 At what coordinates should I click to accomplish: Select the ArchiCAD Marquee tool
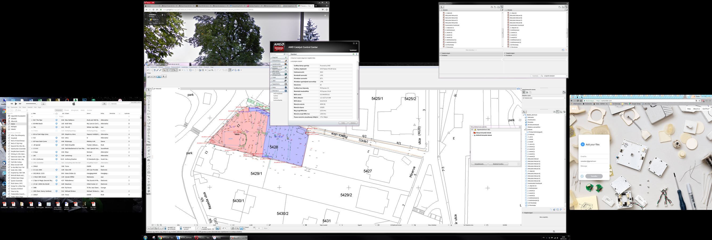pyautogui.click(x=148, y=93)
